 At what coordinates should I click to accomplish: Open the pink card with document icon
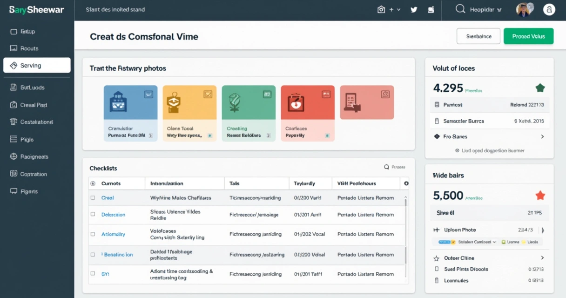[x=367, y=102]
